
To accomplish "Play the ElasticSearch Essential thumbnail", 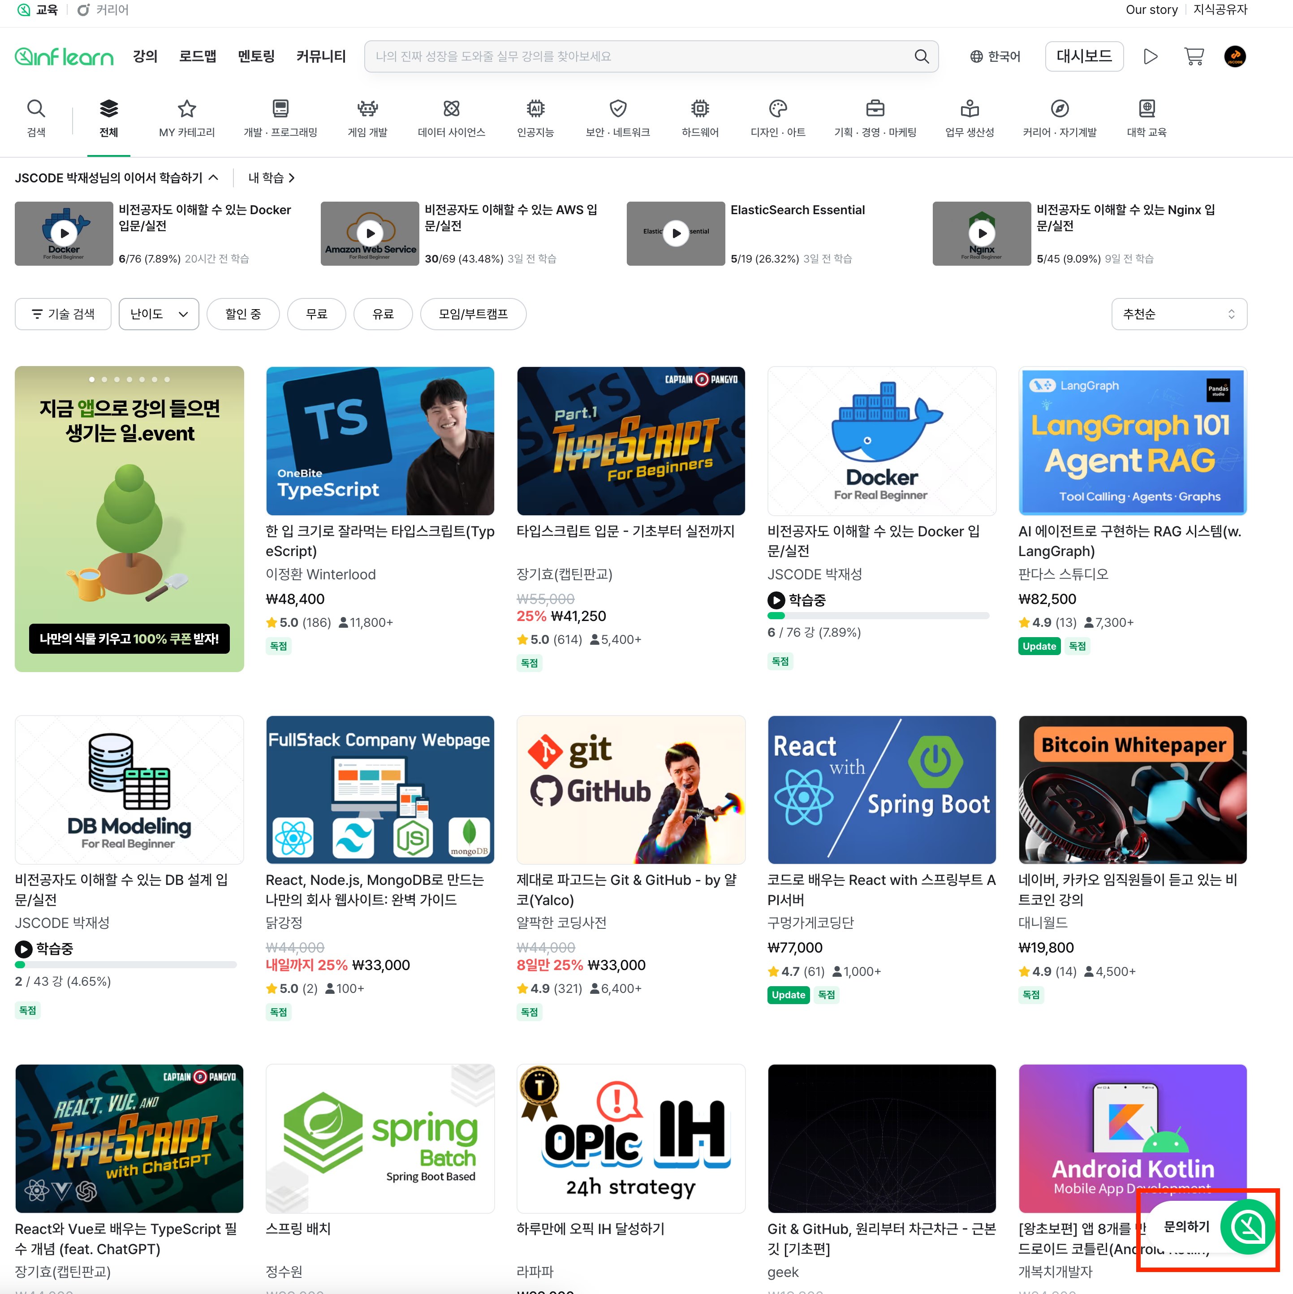I will point(676,233).
